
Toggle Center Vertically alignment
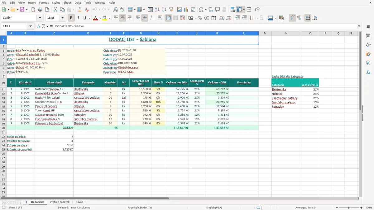(145, 18)
